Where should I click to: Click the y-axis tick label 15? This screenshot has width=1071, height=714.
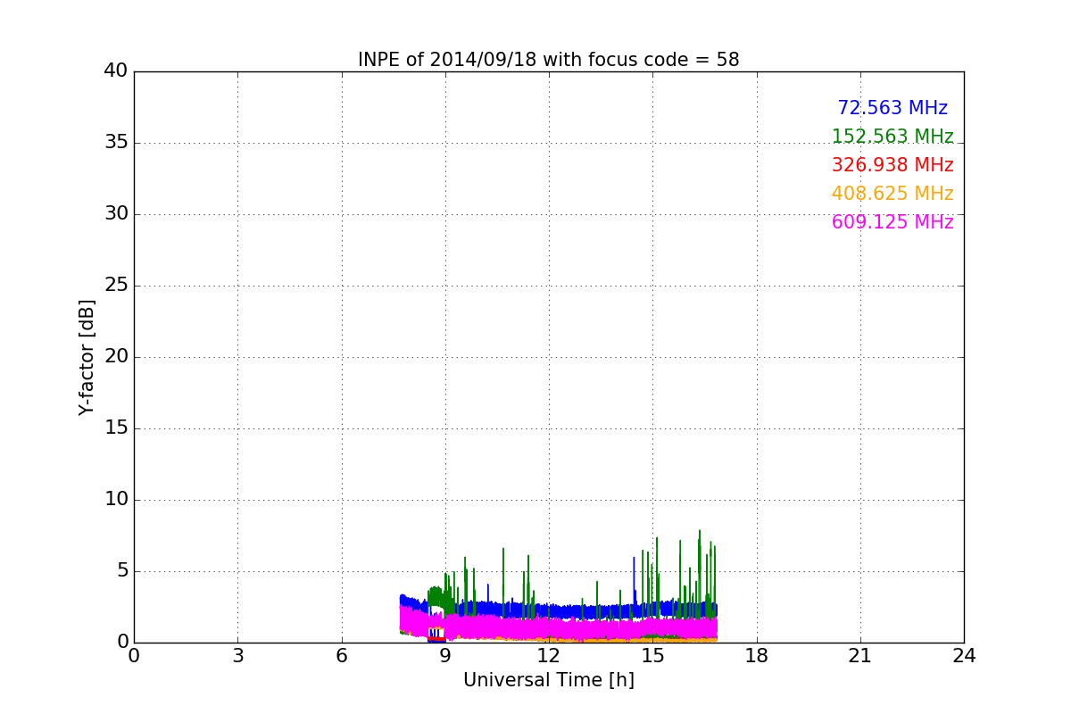coord(116,428)
